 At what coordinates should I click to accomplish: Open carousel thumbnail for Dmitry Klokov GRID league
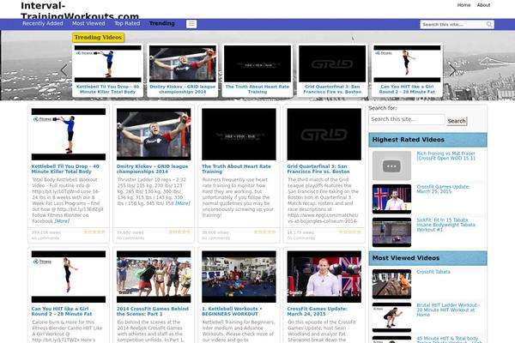(183, 63)
